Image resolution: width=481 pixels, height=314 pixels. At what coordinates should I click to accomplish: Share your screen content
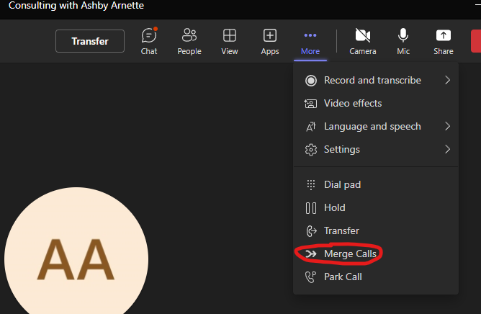coord(444,42)
